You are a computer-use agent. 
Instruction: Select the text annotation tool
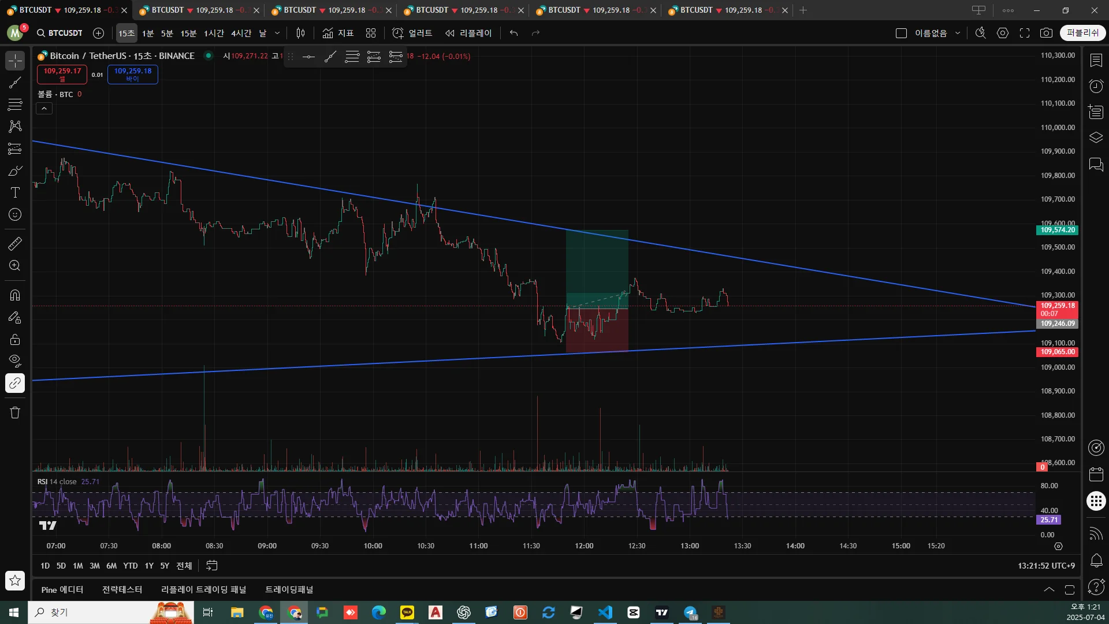point(15,192)
